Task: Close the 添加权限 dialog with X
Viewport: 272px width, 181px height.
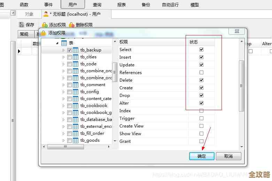Action: click(x=236, y=31)
